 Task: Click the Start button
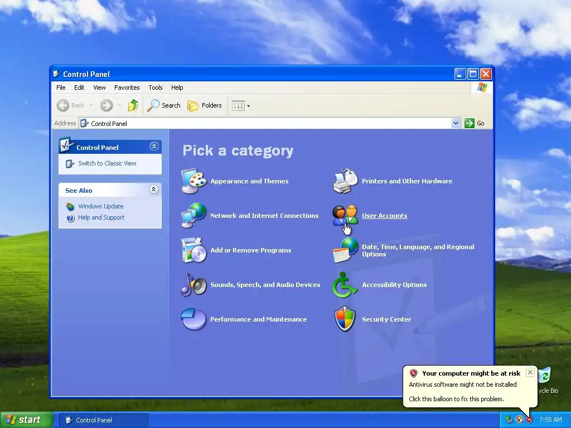pyautogui.click(x=27, y=420)
